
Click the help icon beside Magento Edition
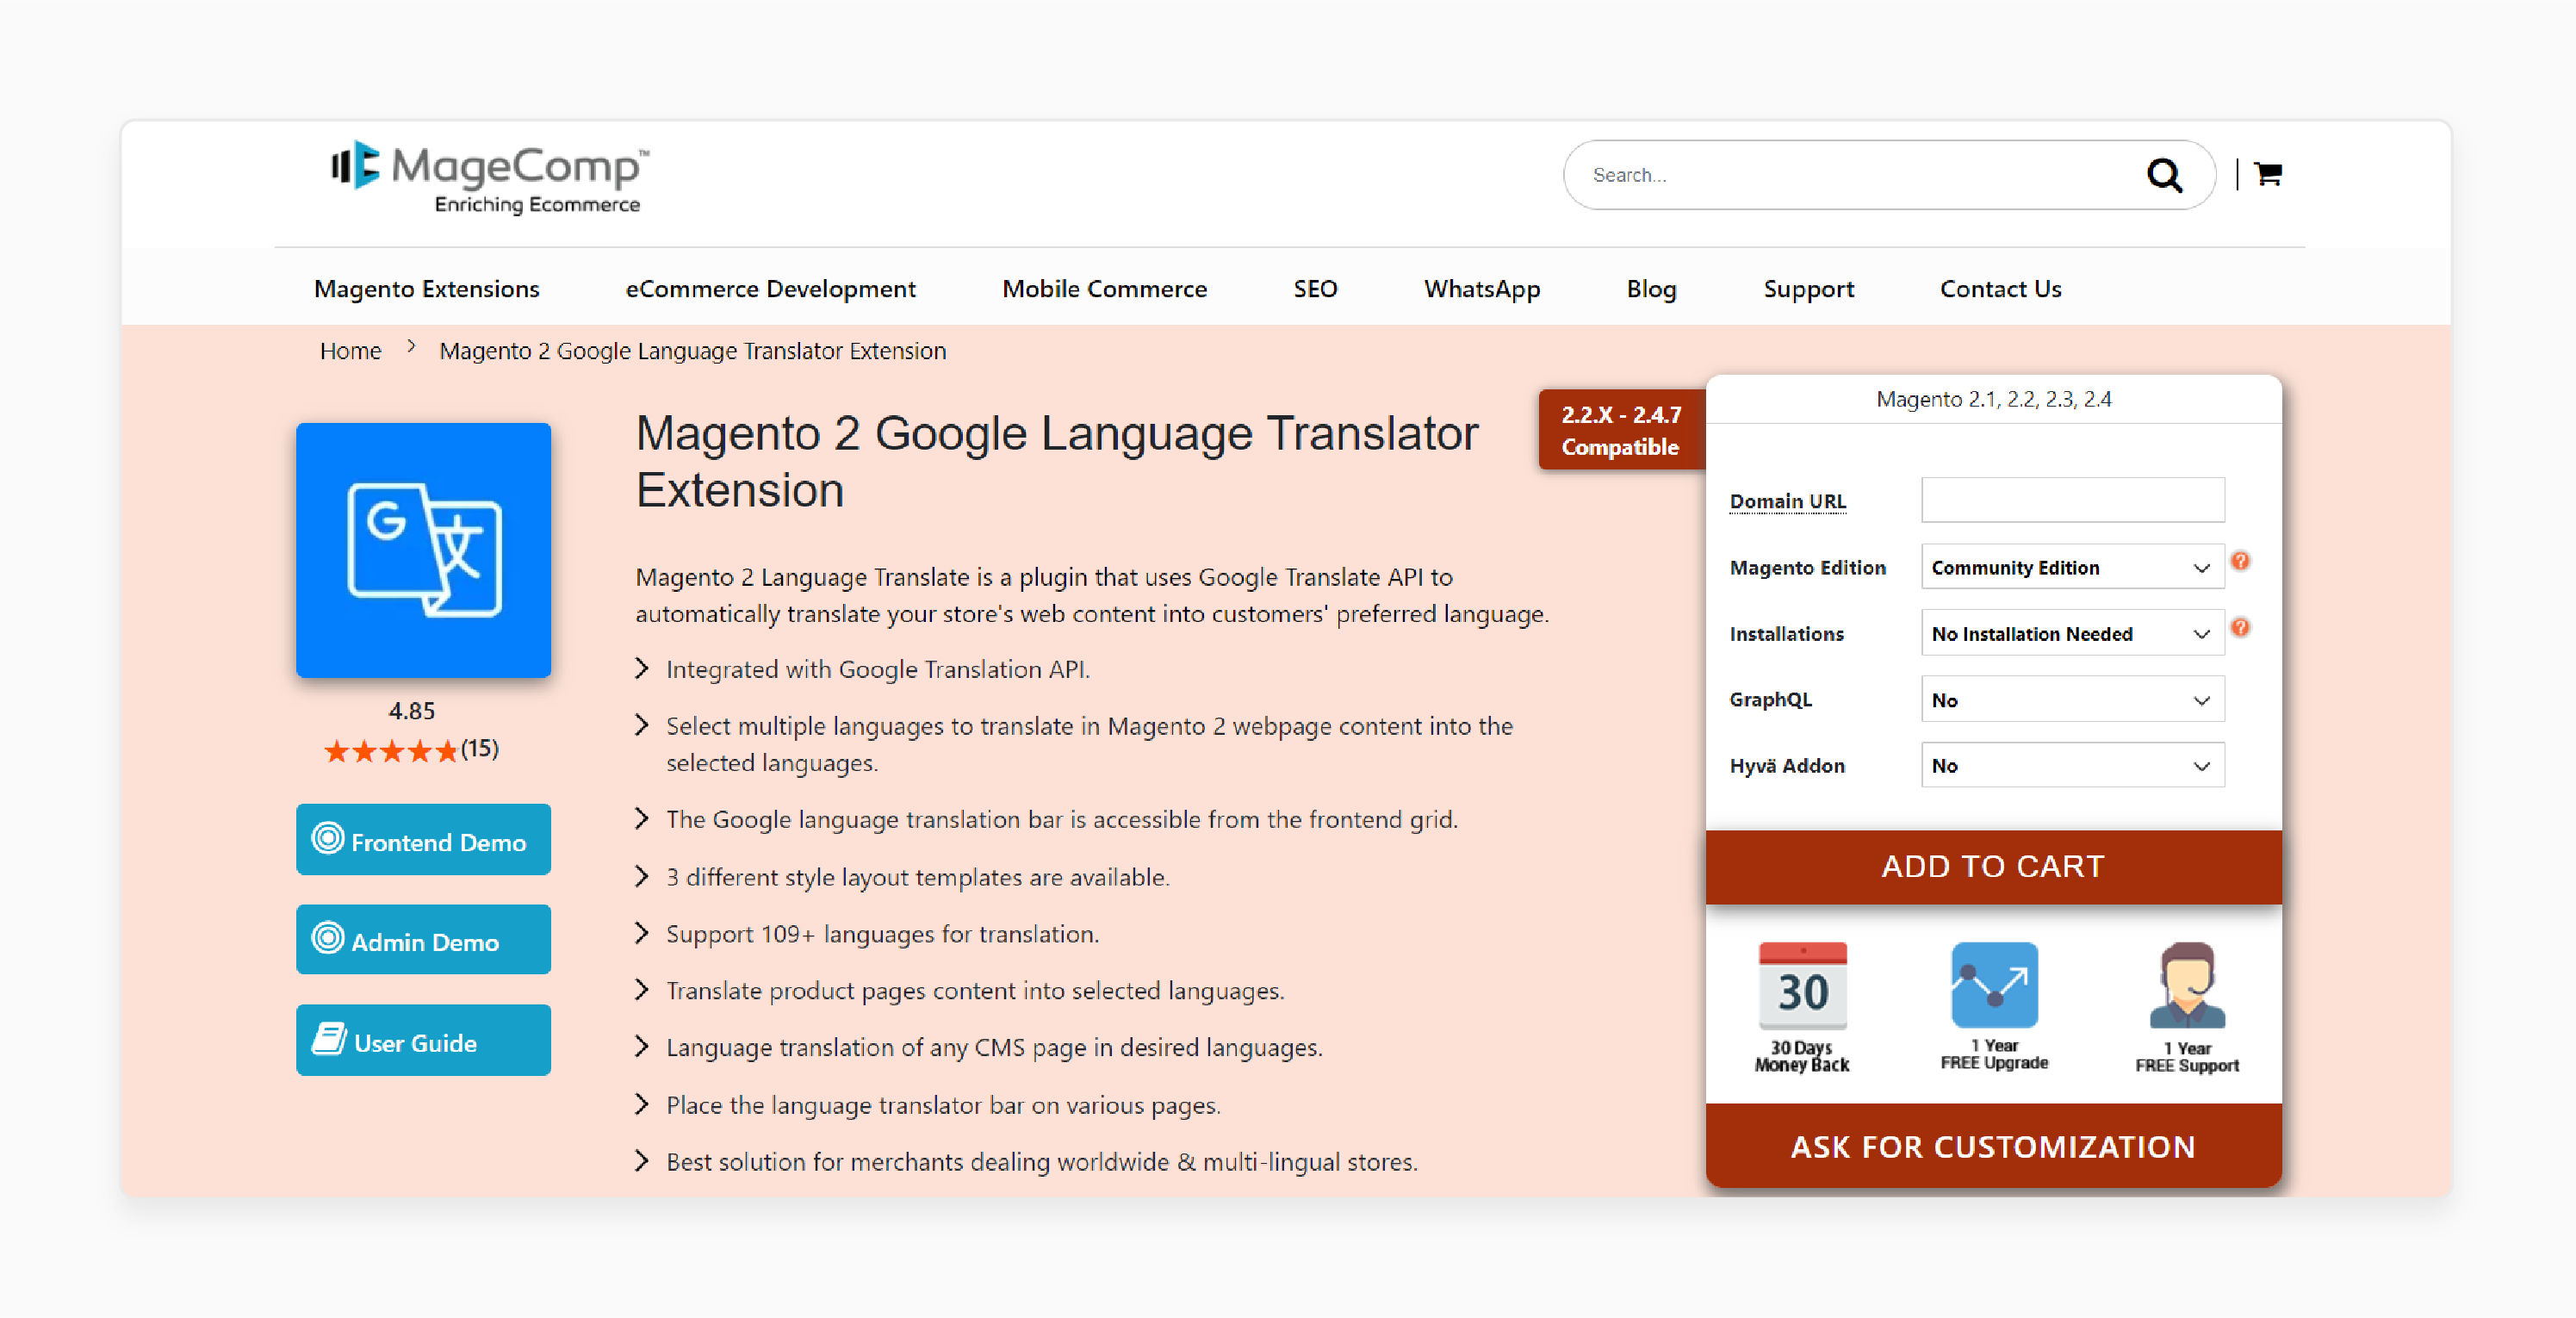pos(2240,561)
